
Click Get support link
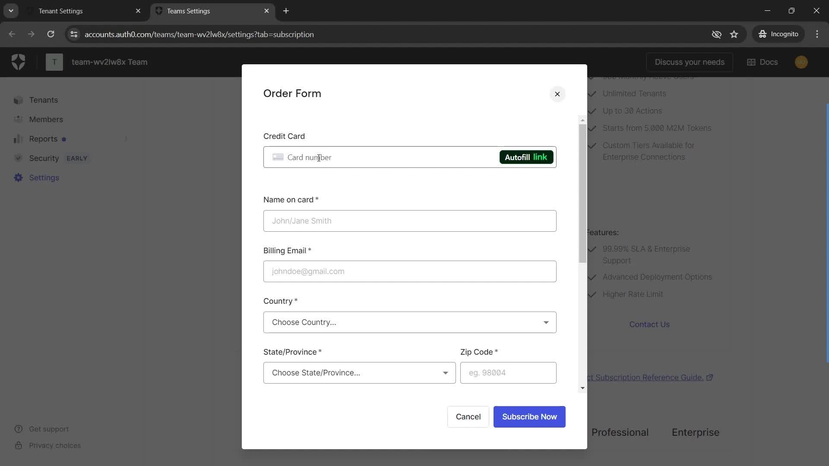(49, 429)
